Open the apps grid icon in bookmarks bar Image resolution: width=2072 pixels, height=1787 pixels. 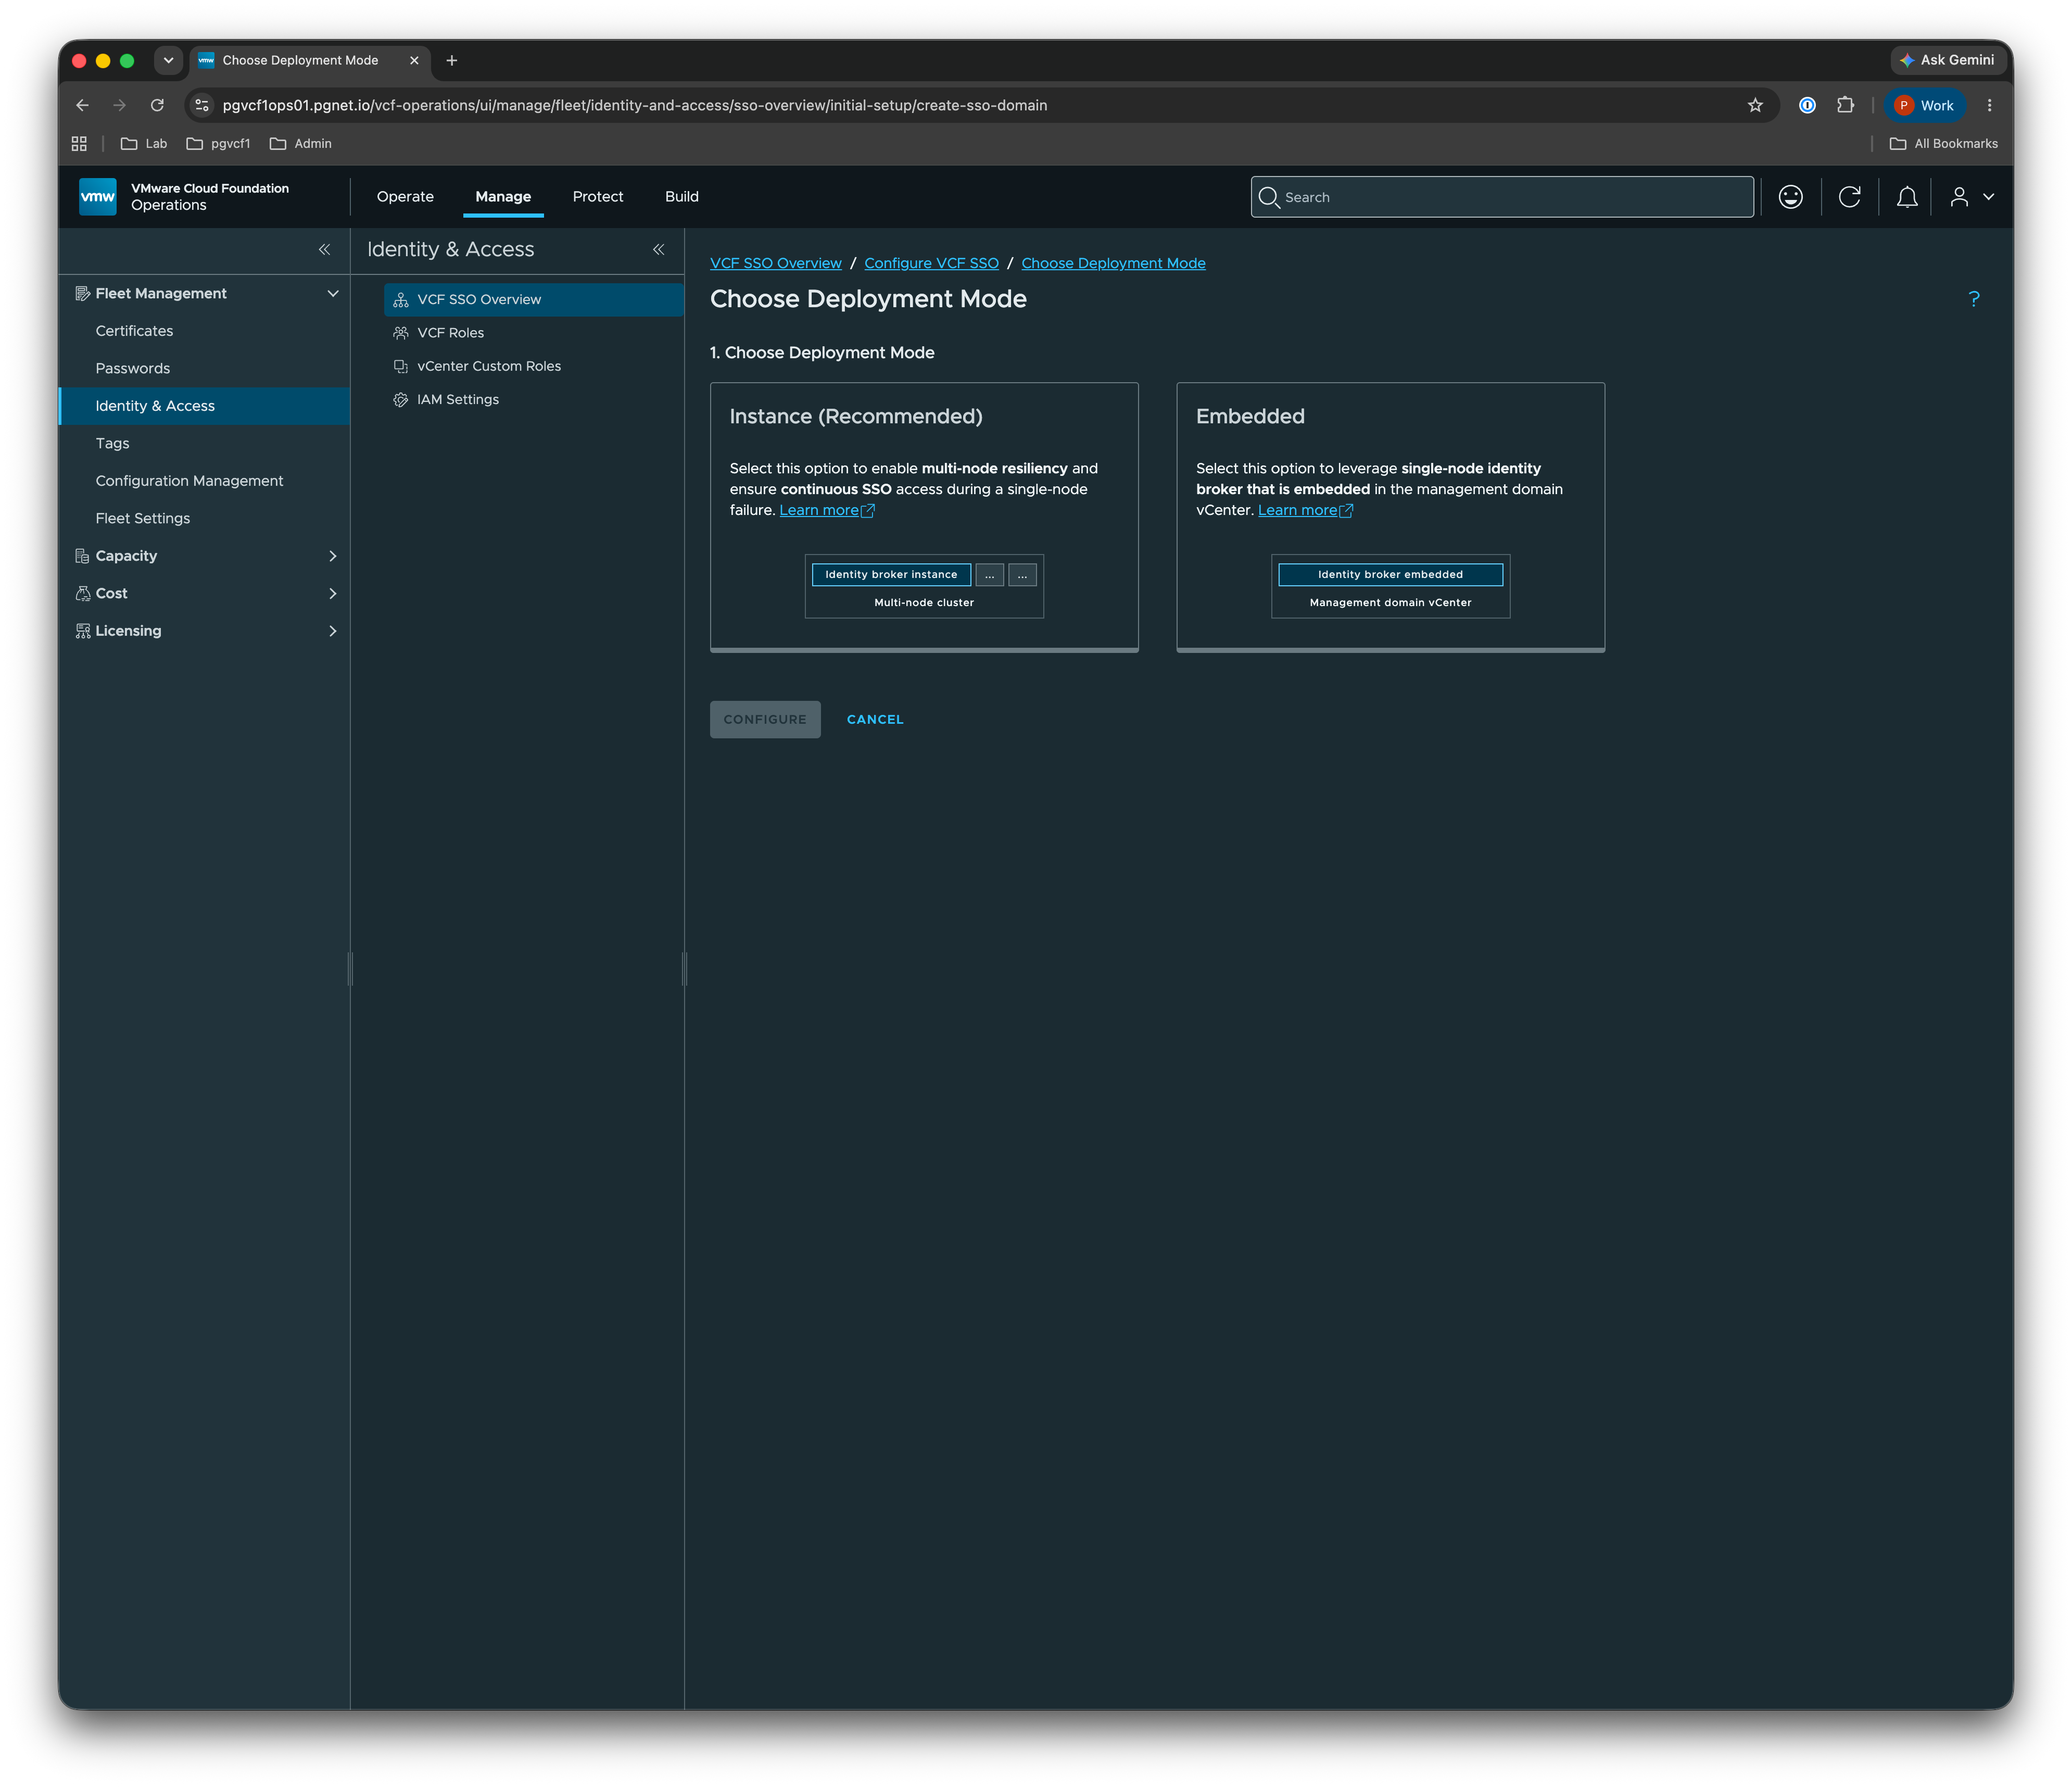79,144
